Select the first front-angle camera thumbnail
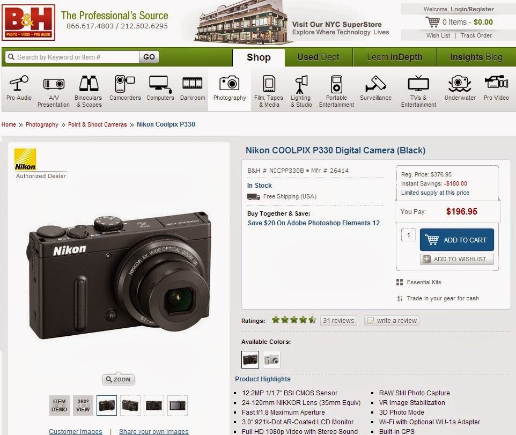 pyautogui.click(x=107, y=405)
